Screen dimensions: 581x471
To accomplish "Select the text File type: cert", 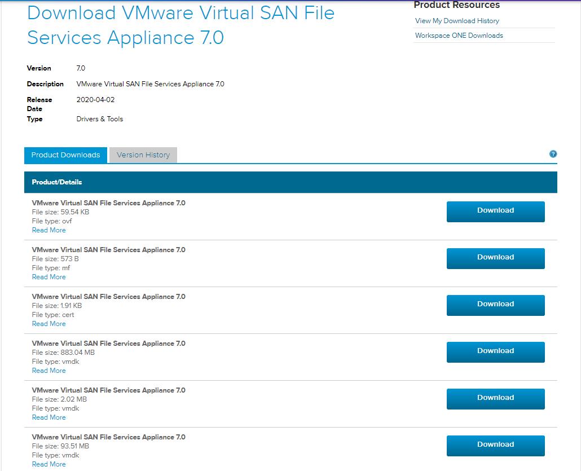I will (53, 315).
